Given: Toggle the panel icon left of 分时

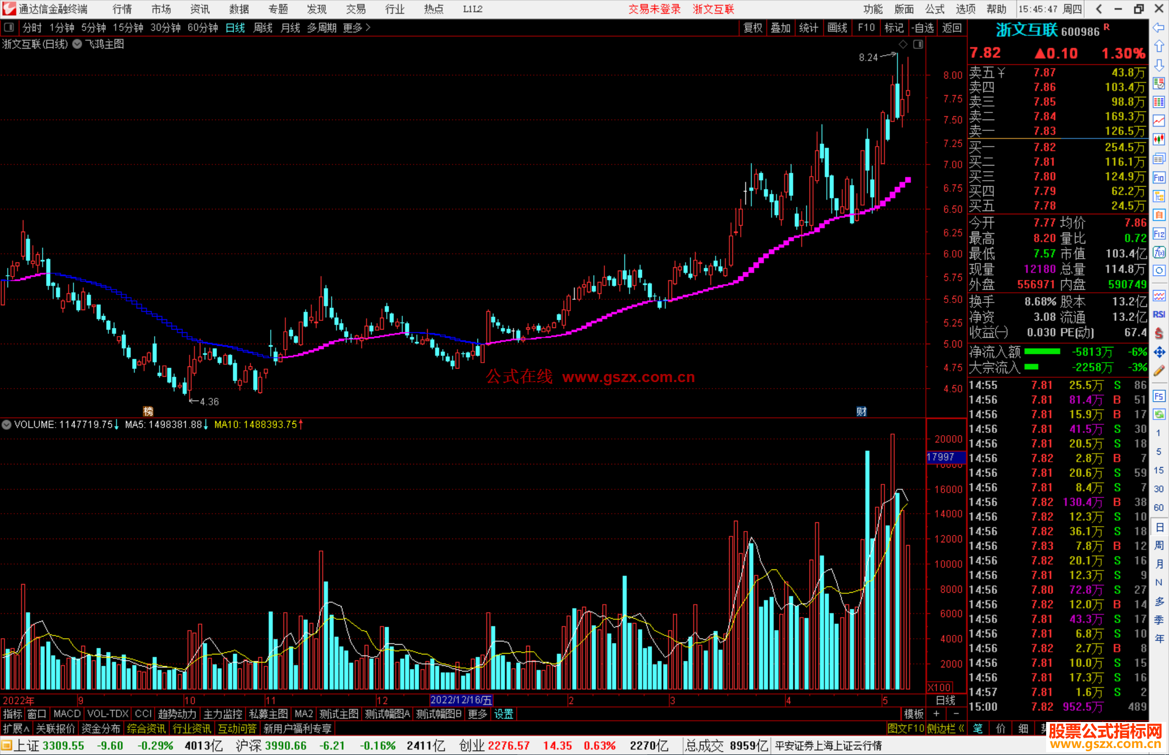Looking at the screenshot, I should [x=9, y=28].
